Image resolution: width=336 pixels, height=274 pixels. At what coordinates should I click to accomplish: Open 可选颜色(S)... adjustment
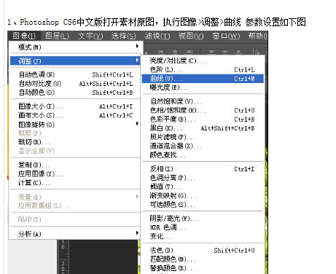(203, 205)
